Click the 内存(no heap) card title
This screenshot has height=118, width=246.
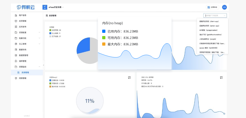pos(113,23)
